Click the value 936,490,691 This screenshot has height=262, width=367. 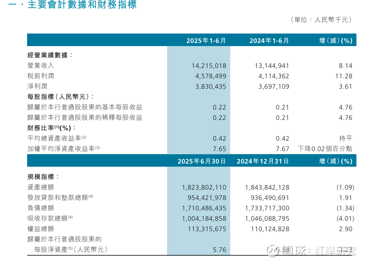pos(270,198)
